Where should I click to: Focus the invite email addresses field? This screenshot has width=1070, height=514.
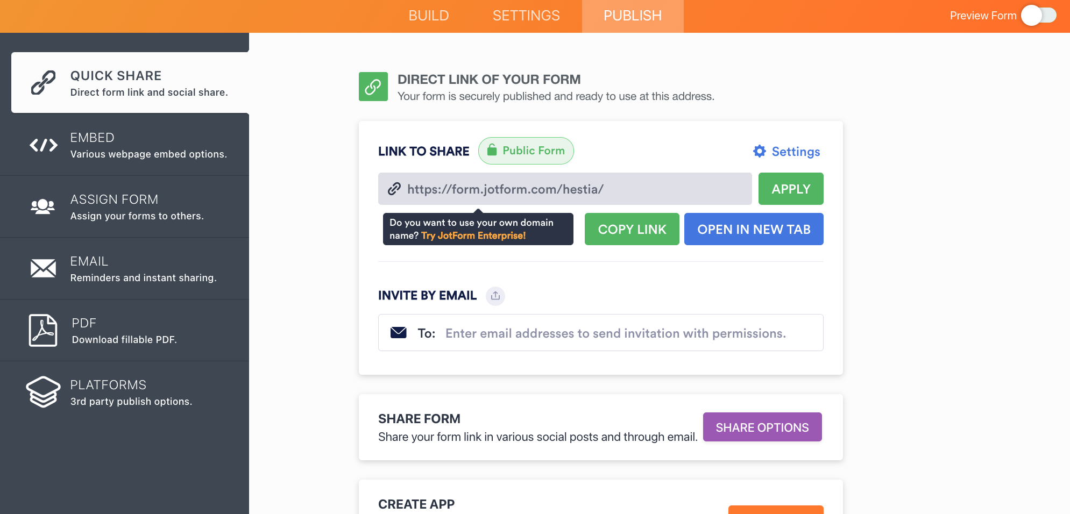615,333
